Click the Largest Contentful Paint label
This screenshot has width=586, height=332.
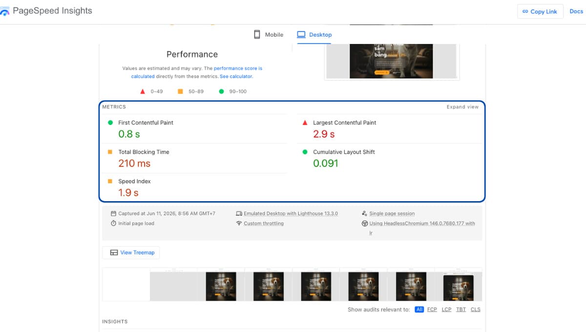(x=345, y=123)
